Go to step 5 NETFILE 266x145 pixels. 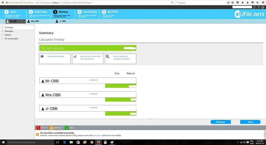(x=110, y=14)
